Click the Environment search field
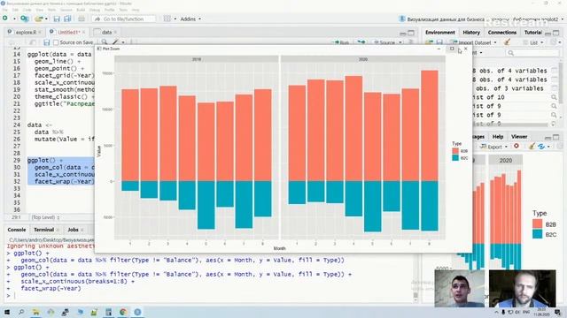Screen dimensions: 567x318 (532, 53)
